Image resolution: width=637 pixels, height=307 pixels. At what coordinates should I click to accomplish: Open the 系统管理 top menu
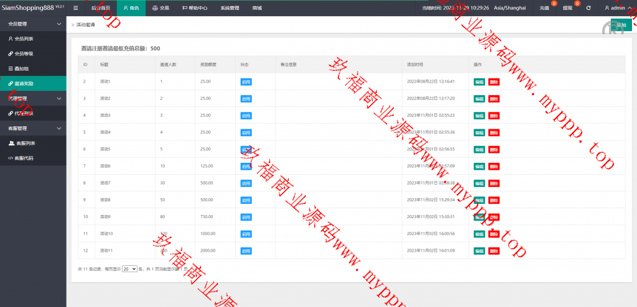(230, 8)
